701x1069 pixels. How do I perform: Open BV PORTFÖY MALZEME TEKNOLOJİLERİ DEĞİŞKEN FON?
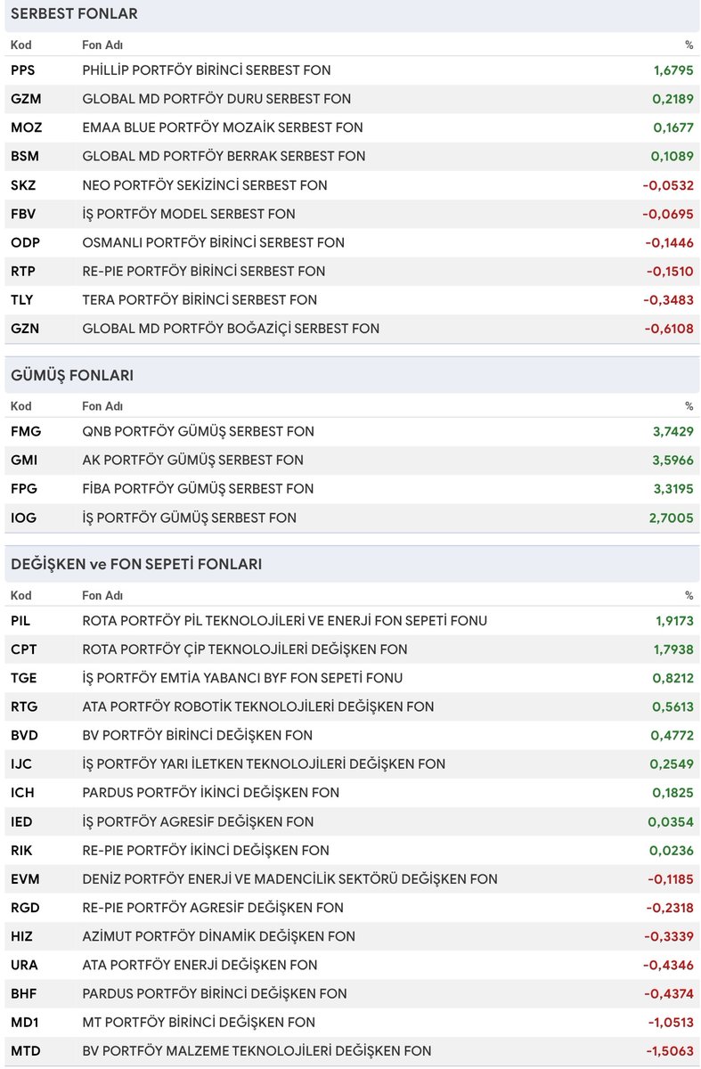(257, 1051)
